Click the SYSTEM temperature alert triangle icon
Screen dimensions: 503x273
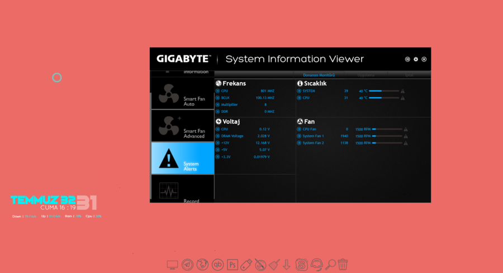[x=402, y=91]
